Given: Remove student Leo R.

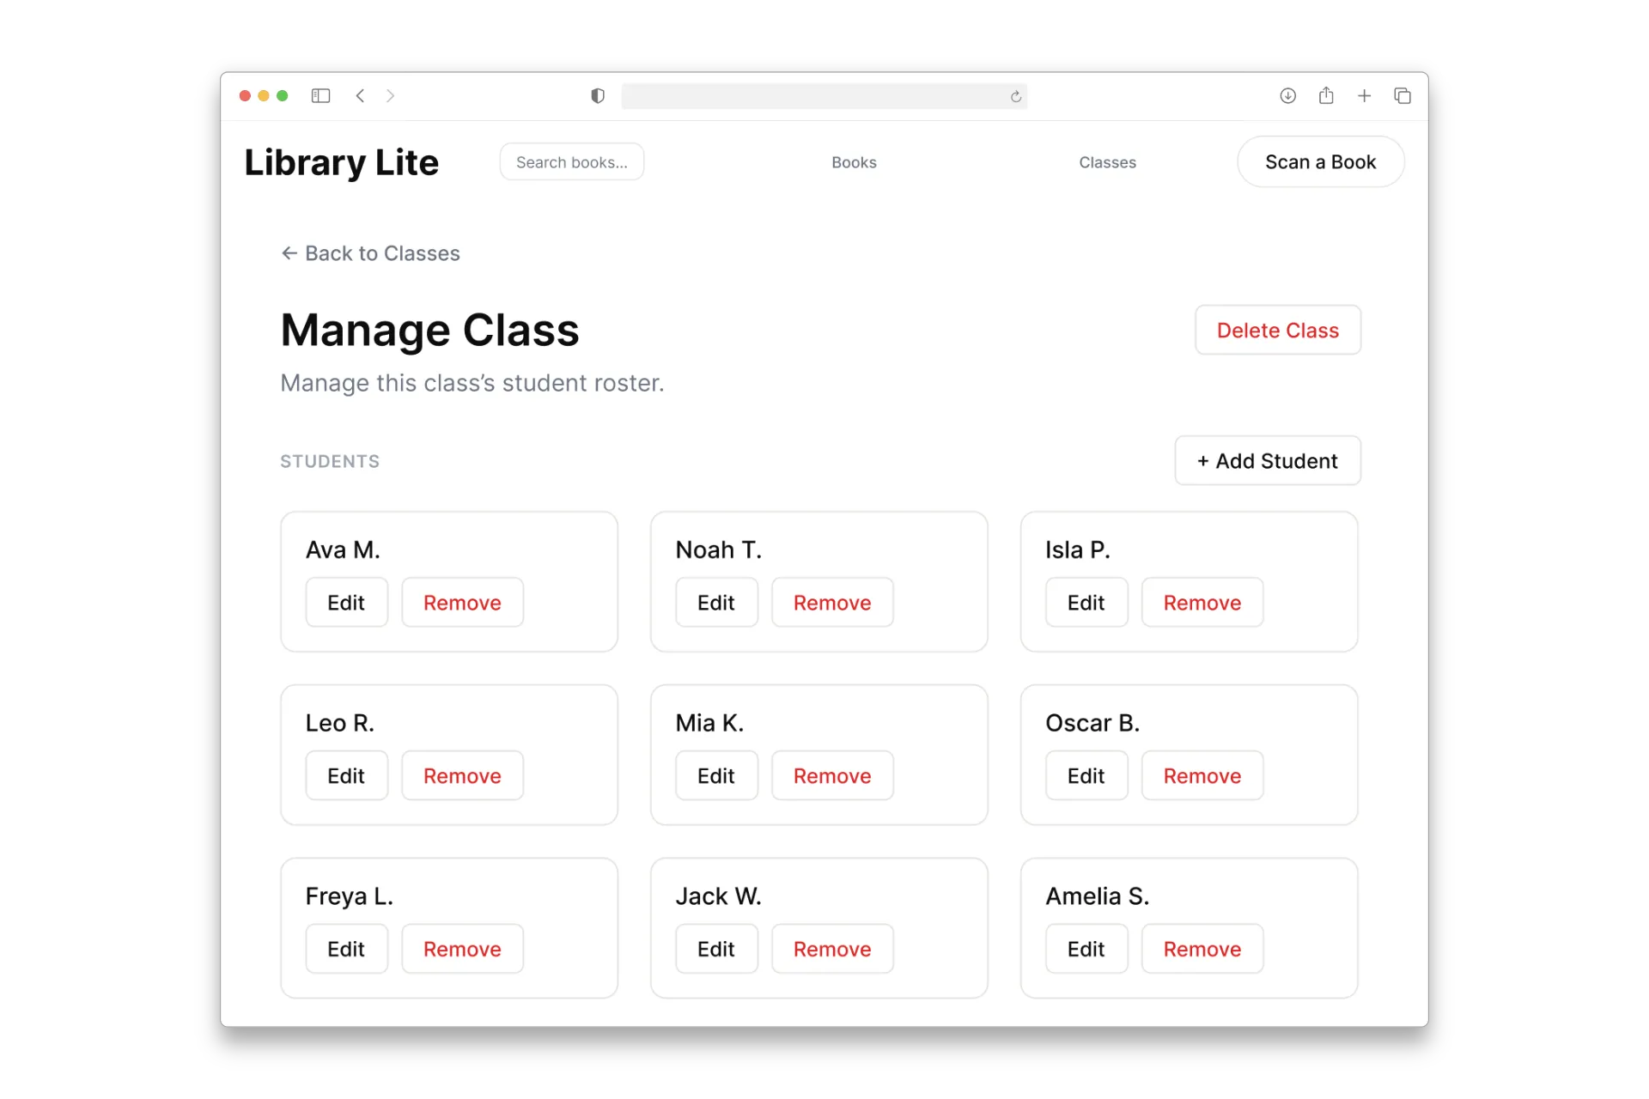Looking at the screenshot, I should (x=462, y=776).
